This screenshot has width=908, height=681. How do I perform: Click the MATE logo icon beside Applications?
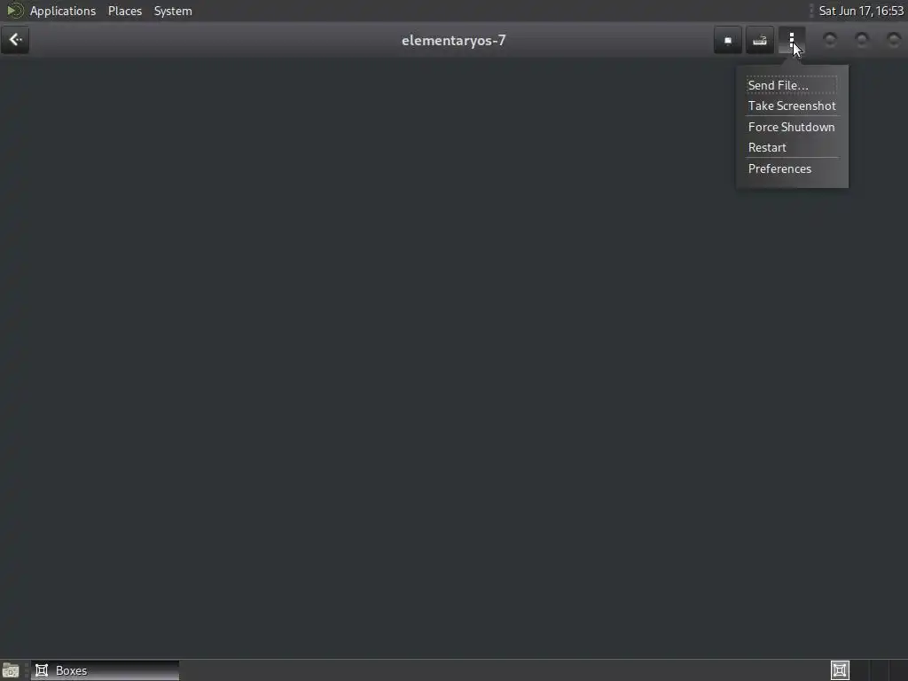[x=14, y=11]
